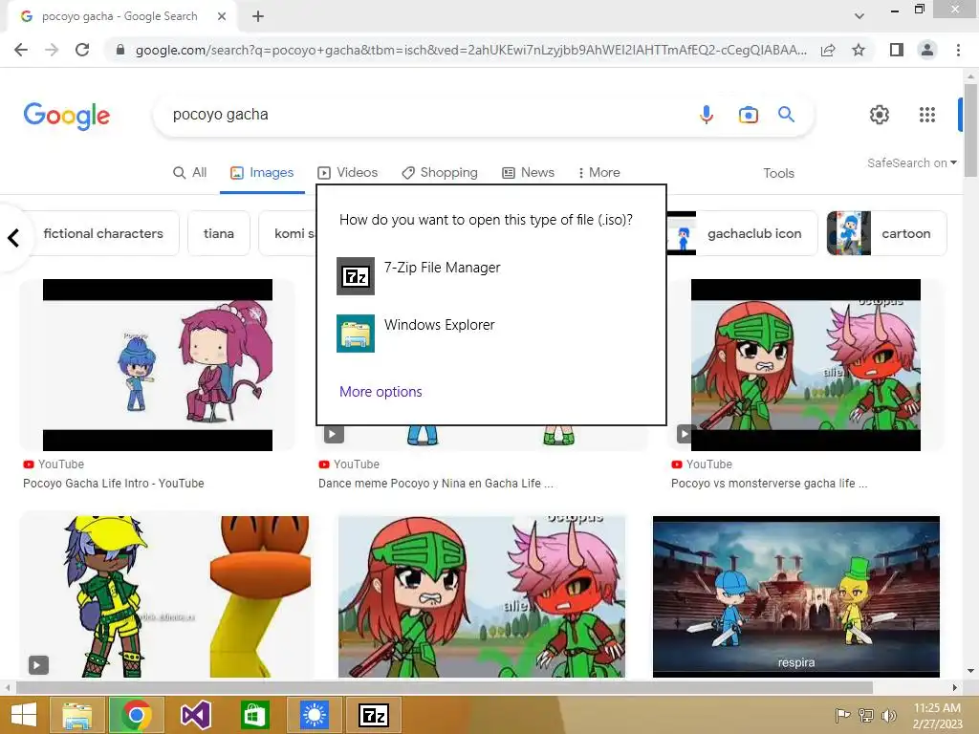Click the network tray icon
The image size is (979, 734).
coord(866,716)
